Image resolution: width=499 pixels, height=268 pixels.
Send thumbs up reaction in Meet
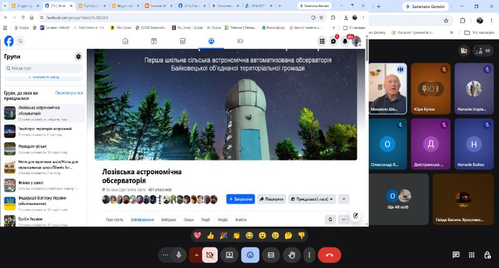210,236
